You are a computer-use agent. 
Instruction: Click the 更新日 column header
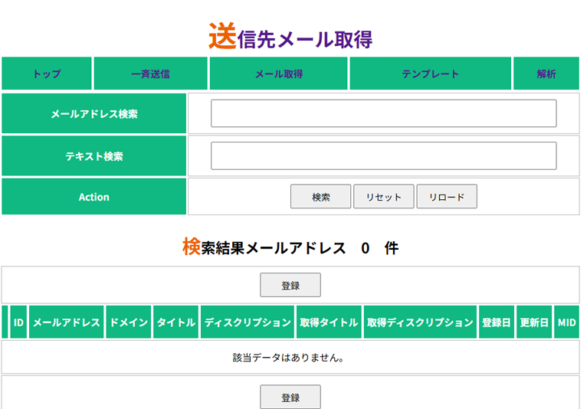tap(534, 322)
